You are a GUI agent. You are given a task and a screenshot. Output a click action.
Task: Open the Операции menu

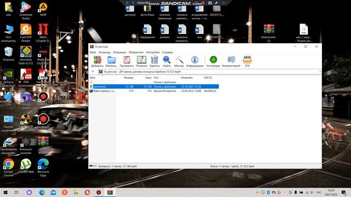click(120, 53)
